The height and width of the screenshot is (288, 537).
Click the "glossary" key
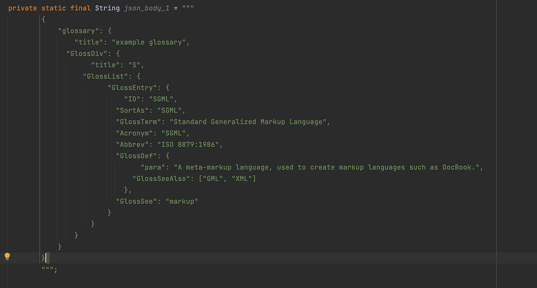[78, 31]
